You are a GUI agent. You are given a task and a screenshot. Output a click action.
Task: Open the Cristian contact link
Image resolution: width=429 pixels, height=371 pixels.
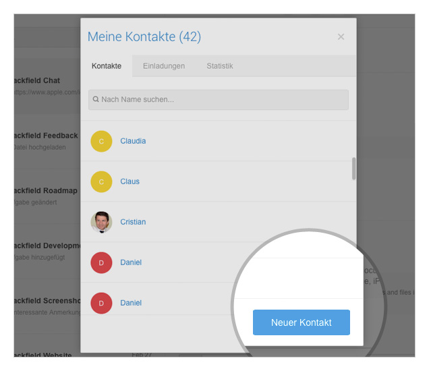(x=133, y=222)
